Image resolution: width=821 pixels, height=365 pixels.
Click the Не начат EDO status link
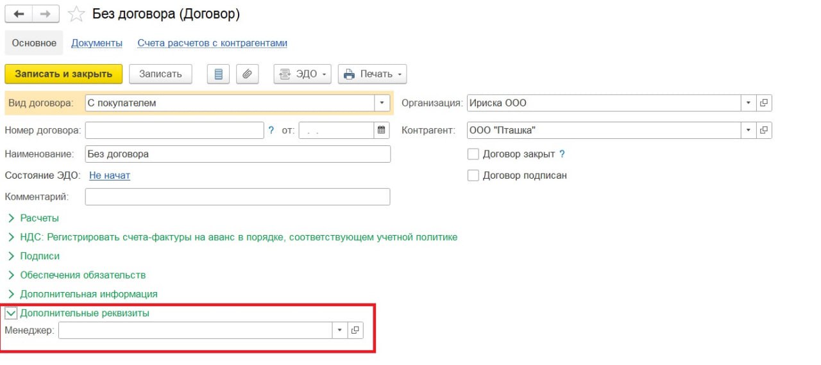pos(110,175)
